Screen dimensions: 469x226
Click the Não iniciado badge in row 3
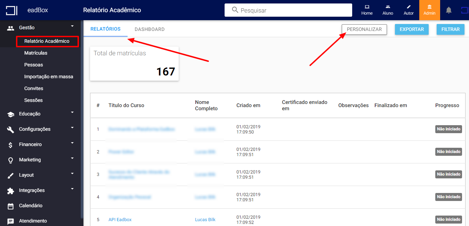click(x=448, y=174)
